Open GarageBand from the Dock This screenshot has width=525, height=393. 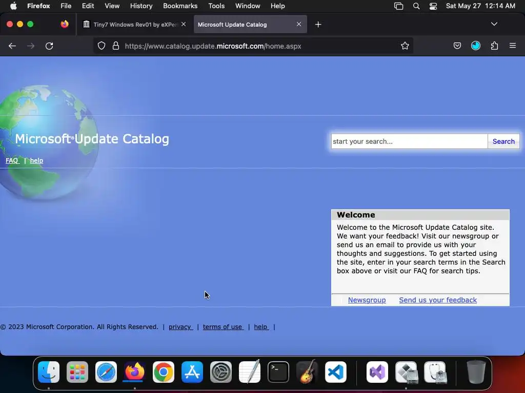tap(307, 372)
